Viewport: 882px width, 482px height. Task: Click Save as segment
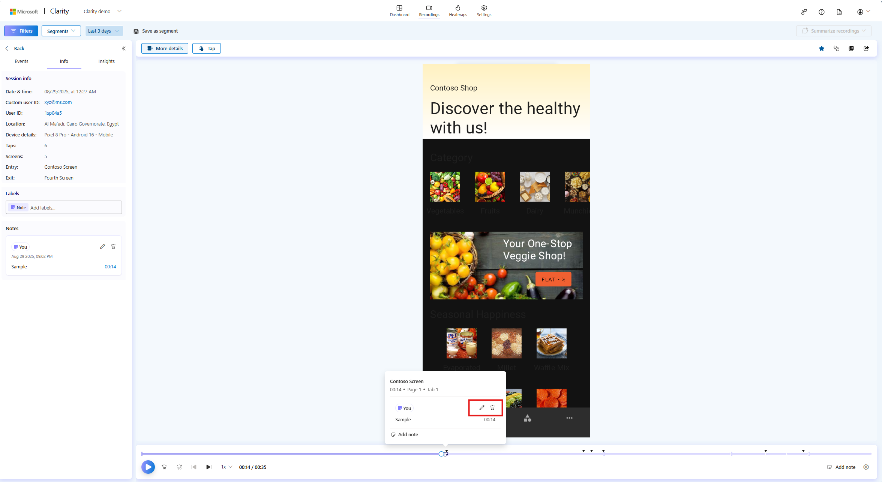coord(156,31)
